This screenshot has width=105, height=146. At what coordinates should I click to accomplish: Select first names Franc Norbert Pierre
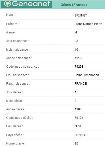88,24
